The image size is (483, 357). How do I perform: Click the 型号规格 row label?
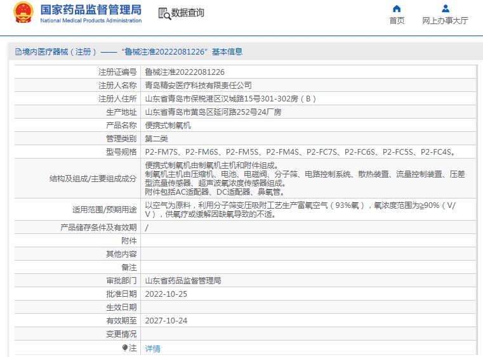pyautogui.click(x=121, y=152)
